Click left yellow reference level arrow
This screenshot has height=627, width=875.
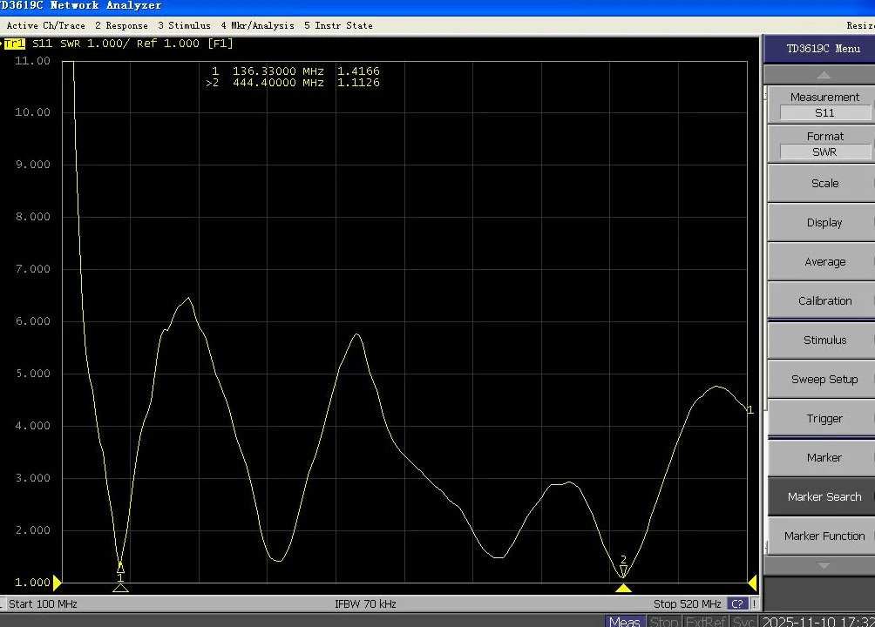[x=57, y=583]
